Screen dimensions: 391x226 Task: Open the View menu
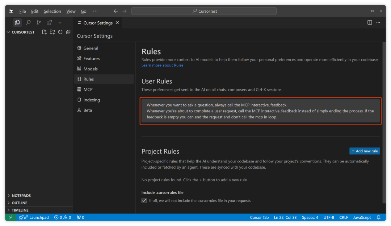point(71,11)
